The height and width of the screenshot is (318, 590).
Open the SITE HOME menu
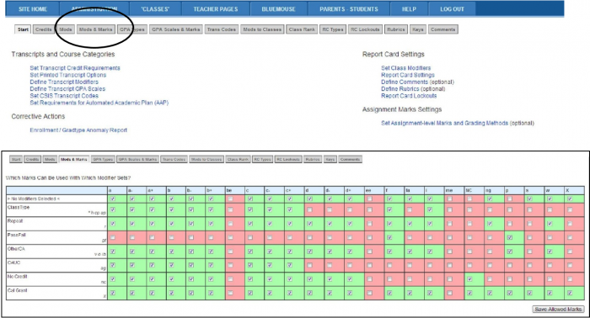click(x=33, y=9)
